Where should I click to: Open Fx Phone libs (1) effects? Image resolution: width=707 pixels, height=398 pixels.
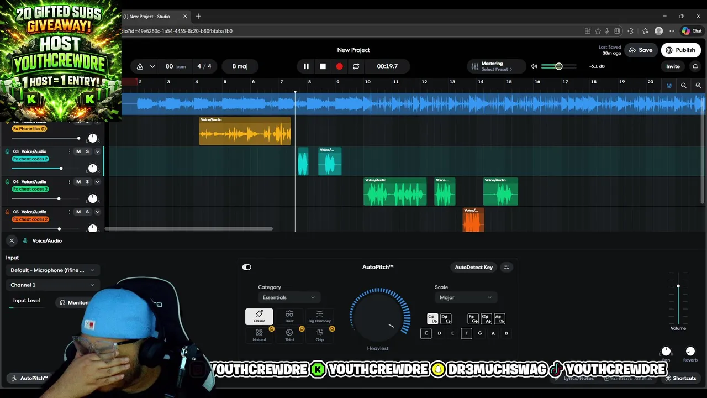tap(29, 129)
